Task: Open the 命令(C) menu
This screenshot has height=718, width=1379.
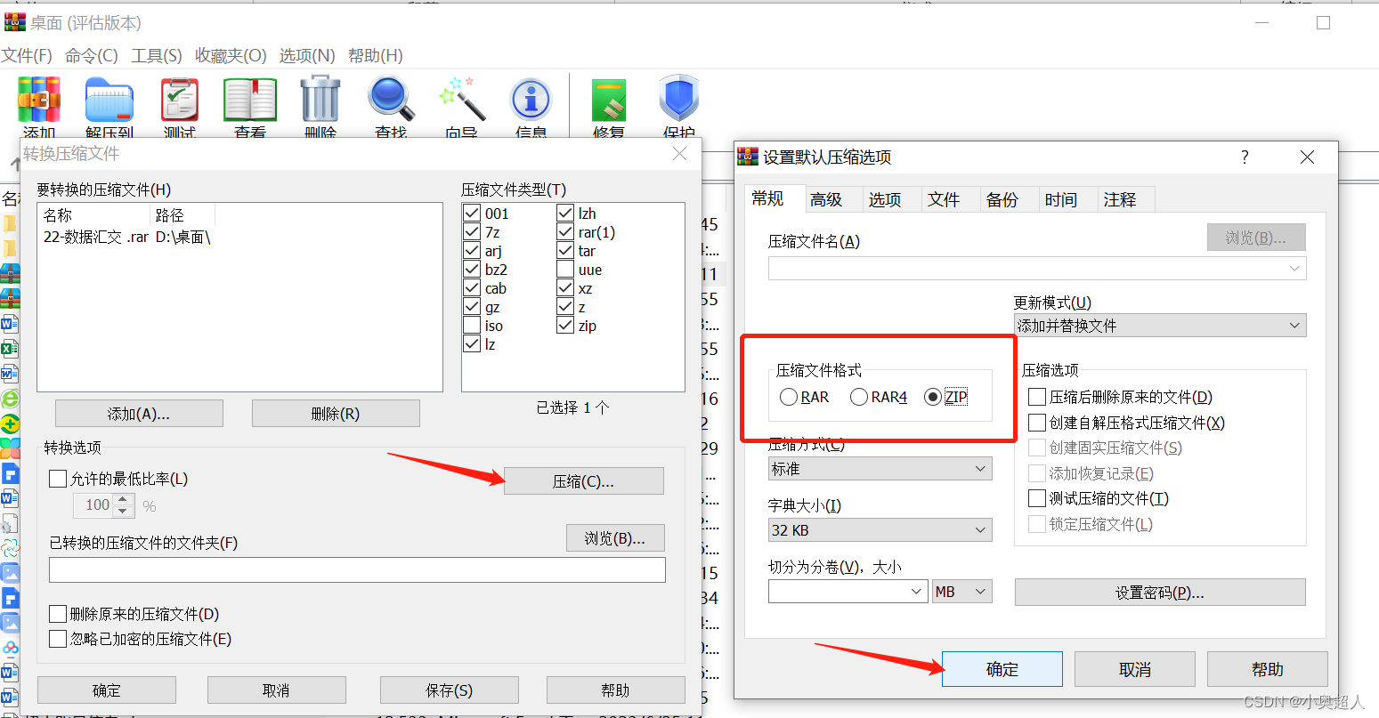Action: click(92, 55)
